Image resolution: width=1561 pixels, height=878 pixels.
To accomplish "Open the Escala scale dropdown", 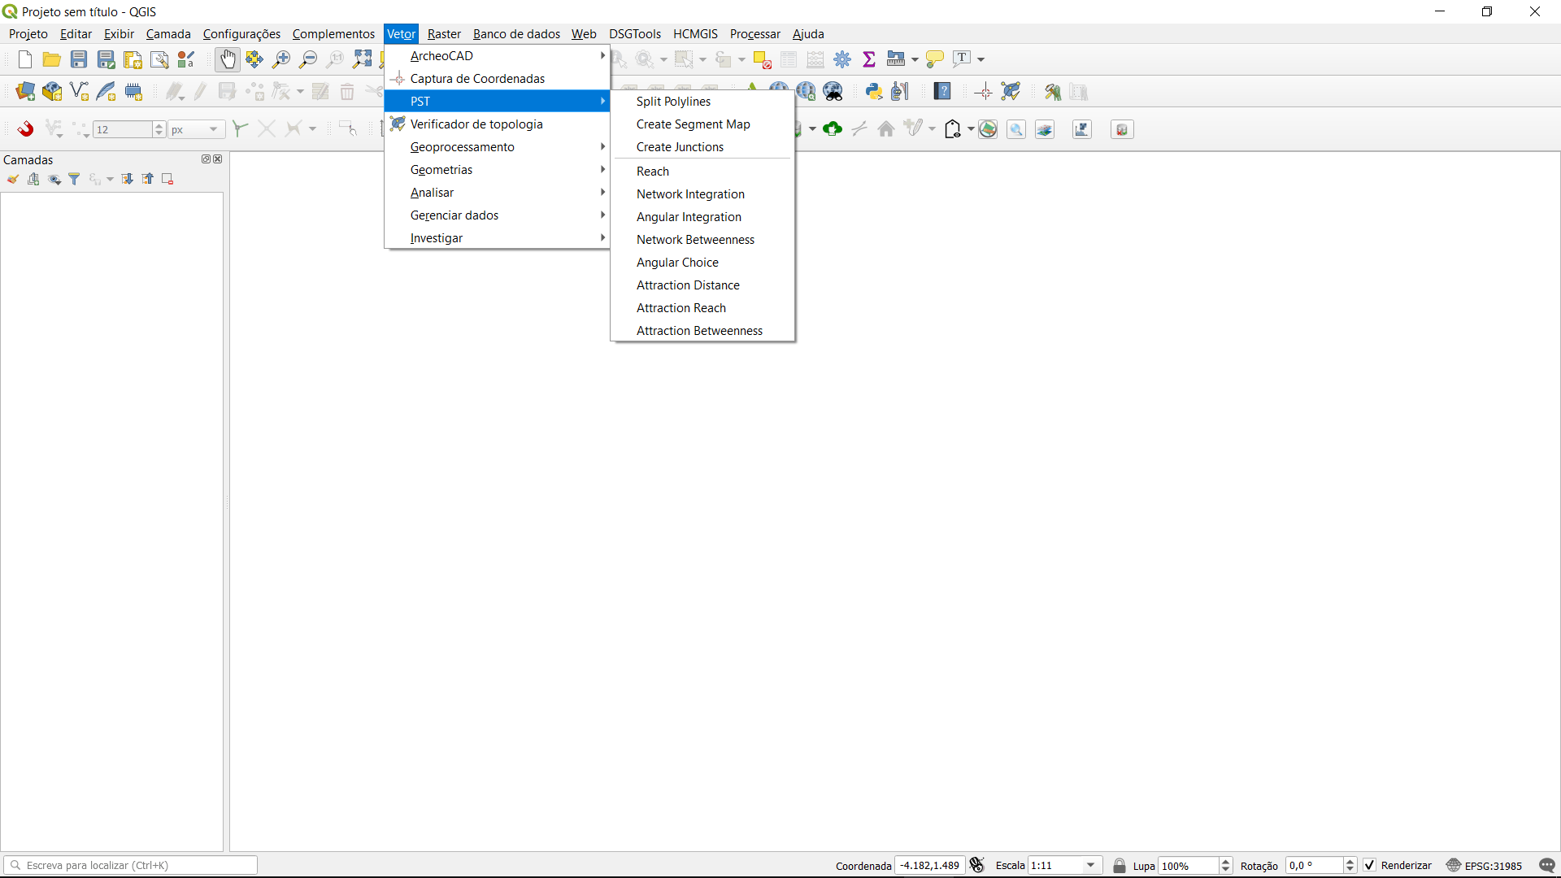I will click(x=1091, y=866).
